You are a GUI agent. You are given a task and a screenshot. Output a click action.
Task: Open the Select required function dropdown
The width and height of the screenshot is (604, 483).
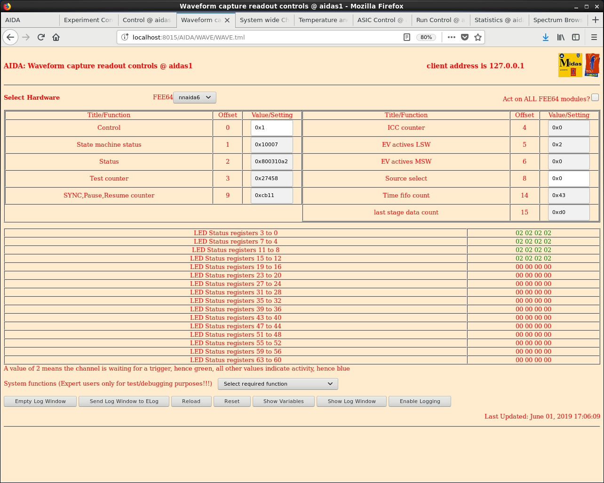(x=278, y=384)
